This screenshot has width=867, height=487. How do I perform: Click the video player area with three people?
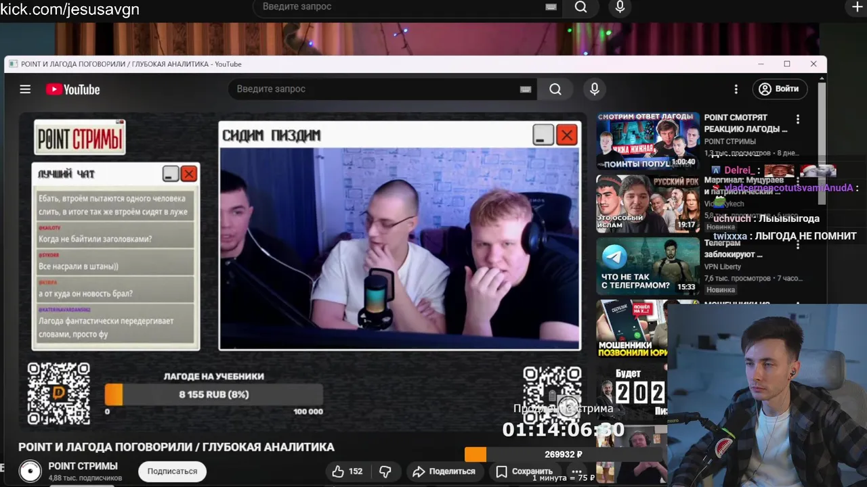400,248
